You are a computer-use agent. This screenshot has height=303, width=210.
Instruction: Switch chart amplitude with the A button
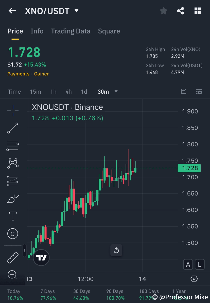point(188,264)
